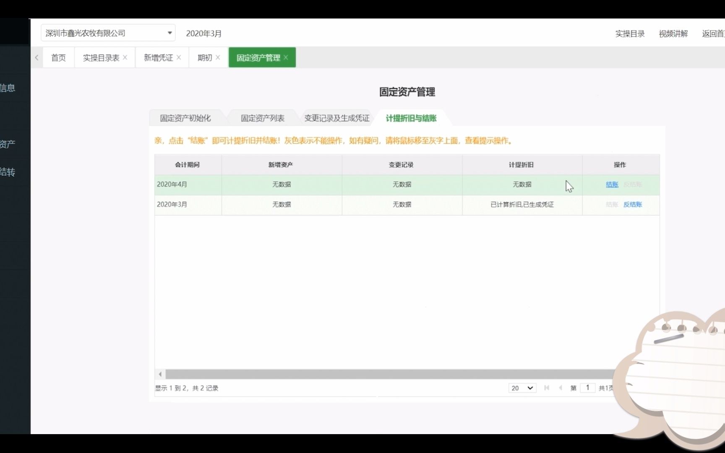Go to previous page with arrow icon
Image resolution: width=725 pixels, height=453 pixels.
(560, 388)
